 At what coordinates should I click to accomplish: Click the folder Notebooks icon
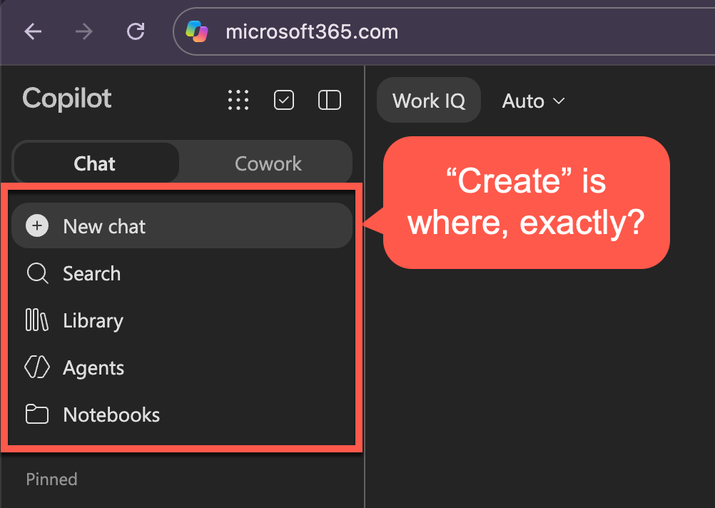(37, 414)
